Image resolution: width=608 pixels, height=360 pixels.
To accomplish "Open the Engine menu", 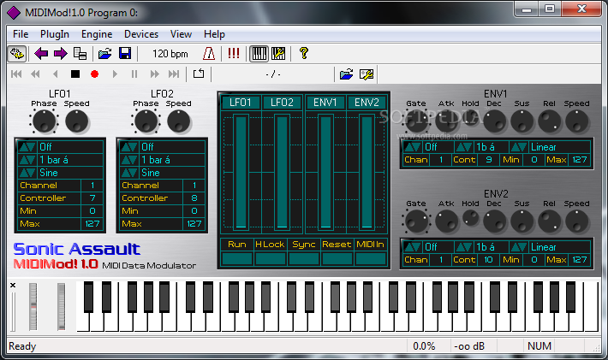I will (97, 34).
